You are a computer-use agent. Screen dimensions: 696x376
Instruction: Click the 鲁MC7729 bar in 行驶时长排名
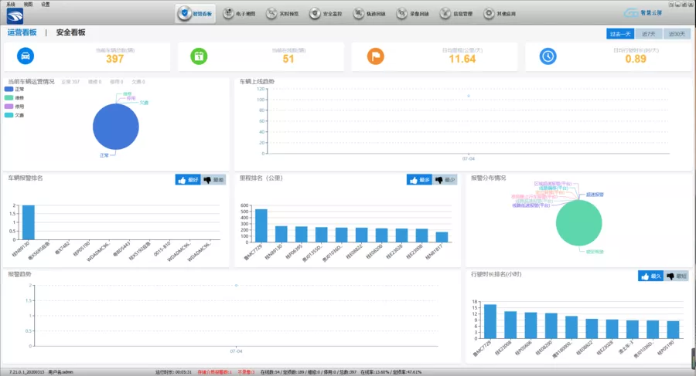click(490, 321)
